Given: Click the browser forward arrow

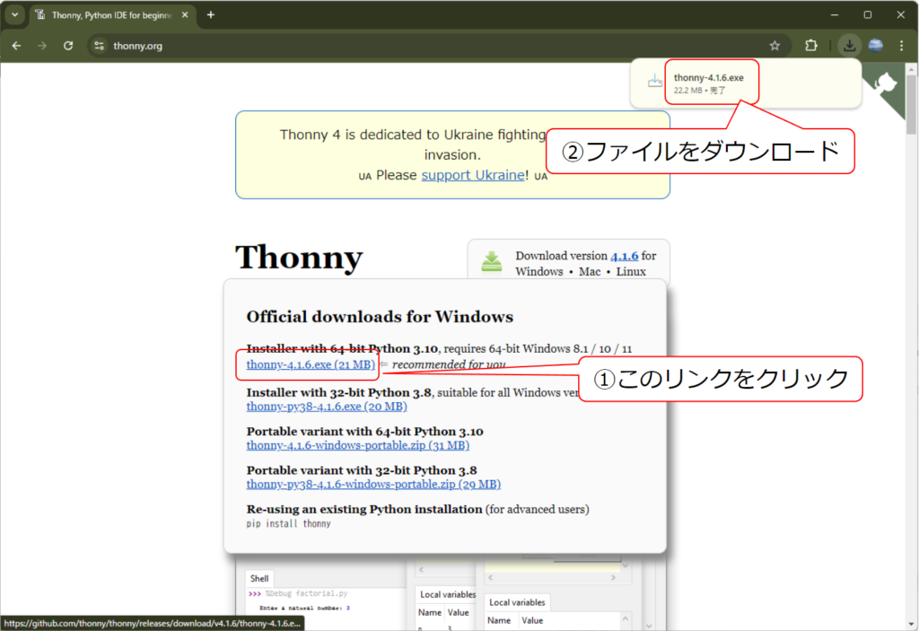Looking at the screenshot, I should (41, 46).
